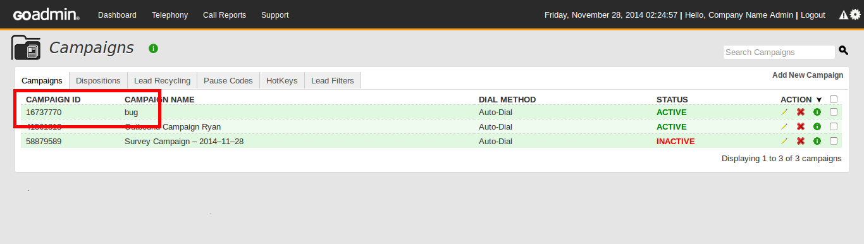
Task: Delete Outbound Campaign Ryan with red X
Action: (801, 126)
